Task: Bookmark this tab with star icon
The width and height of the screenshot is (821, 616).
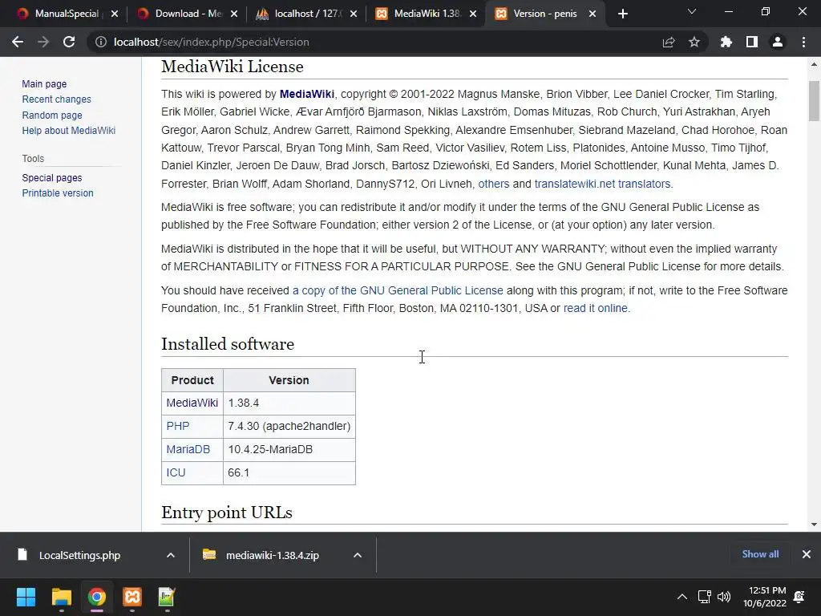Action: 694,42
